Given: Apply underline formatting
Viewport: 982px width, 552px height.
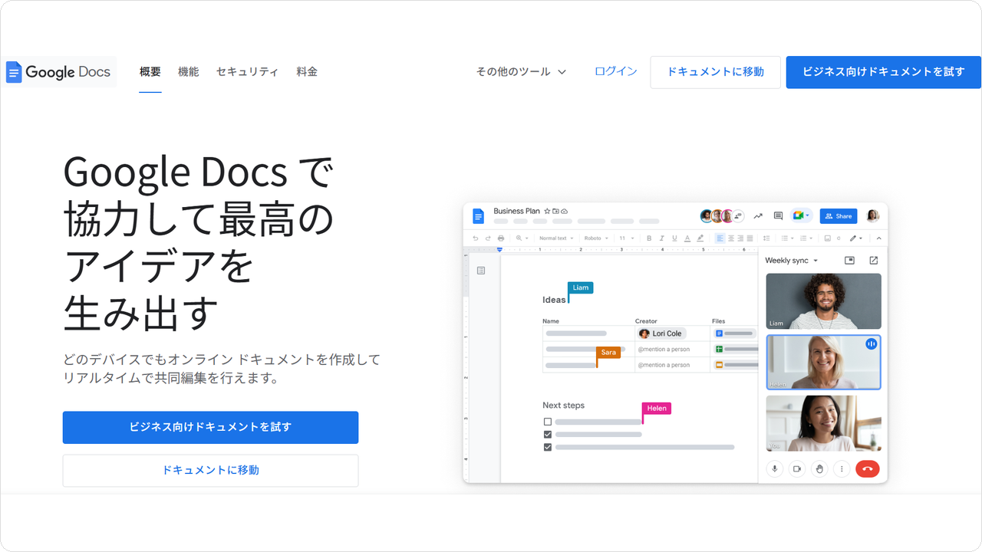Looking at the screenshot, I should [674, 238].
